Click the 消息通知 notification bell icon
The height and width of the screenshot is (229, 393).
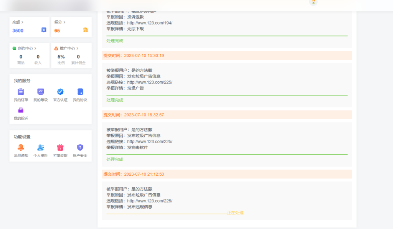21,148
